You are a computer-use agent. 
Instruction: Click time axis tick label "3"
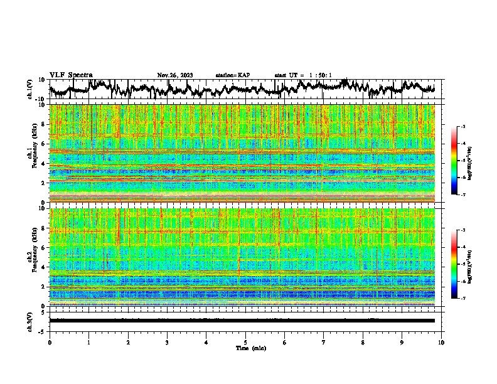[167, 343]
